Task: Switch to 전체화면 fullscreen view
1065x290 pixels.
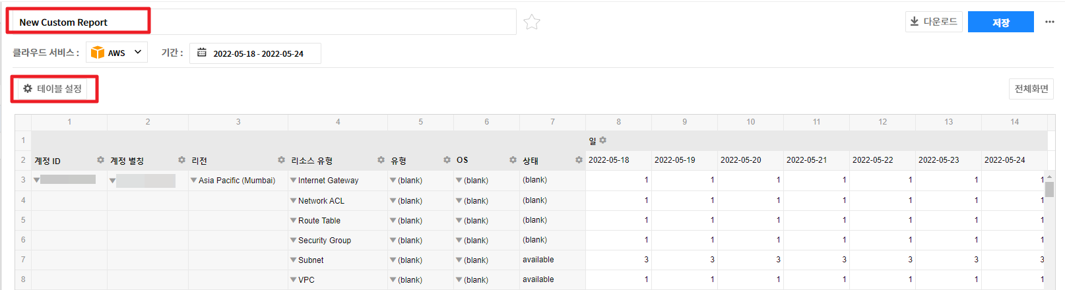Action: pos(1031,89)
